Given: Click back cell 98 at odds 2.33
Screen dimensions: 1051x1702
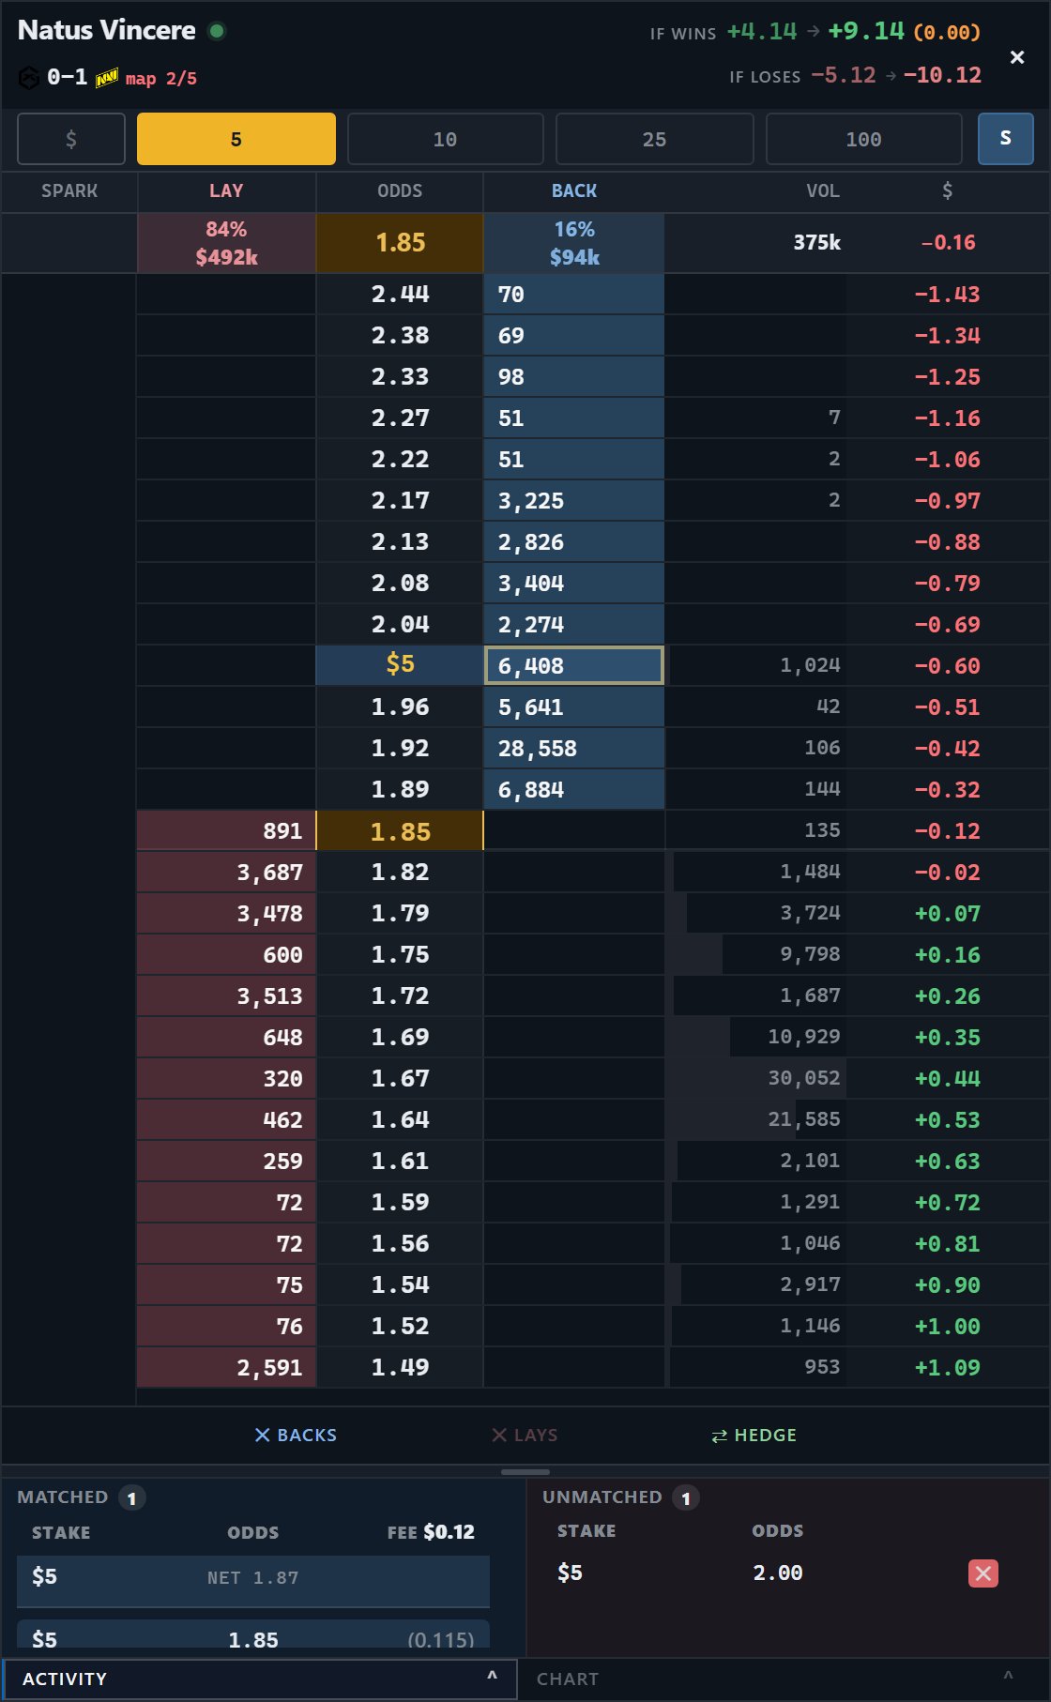Looking at the screenshot, I should click(x=574, y=377).
